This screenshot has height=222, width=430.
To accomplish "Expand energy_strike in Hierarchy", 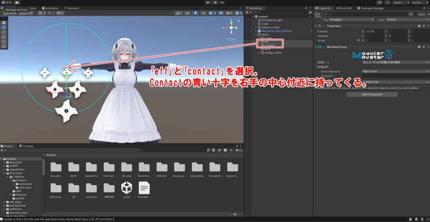I will coord(259,52).
